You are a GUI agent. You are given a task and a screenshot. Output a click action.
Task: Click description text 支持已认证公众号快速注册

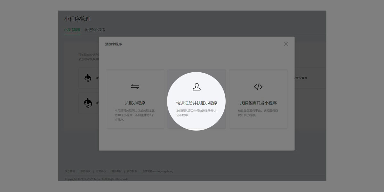[x=196, y=113]
